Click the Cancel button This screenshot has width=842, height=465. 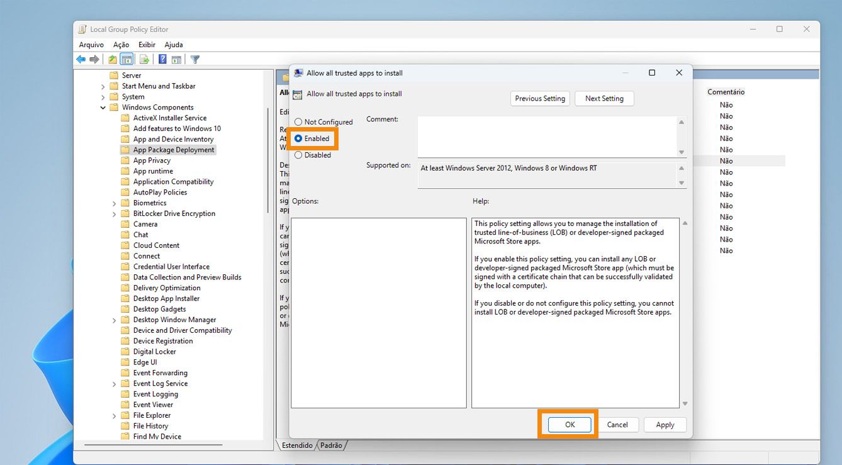pyautogui.click(x=617, y=425)
